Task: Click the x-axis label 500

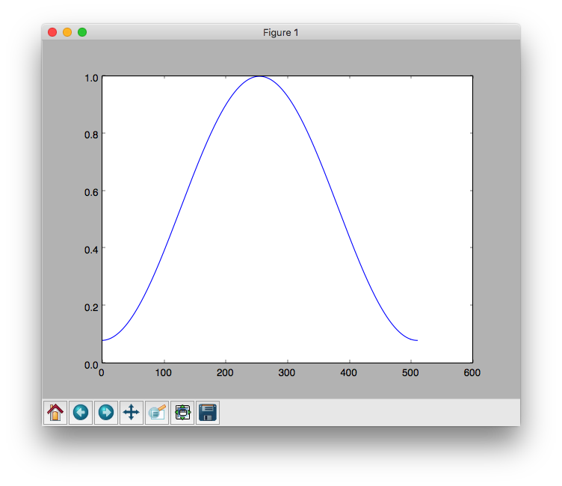Action: tap(410, 372)
